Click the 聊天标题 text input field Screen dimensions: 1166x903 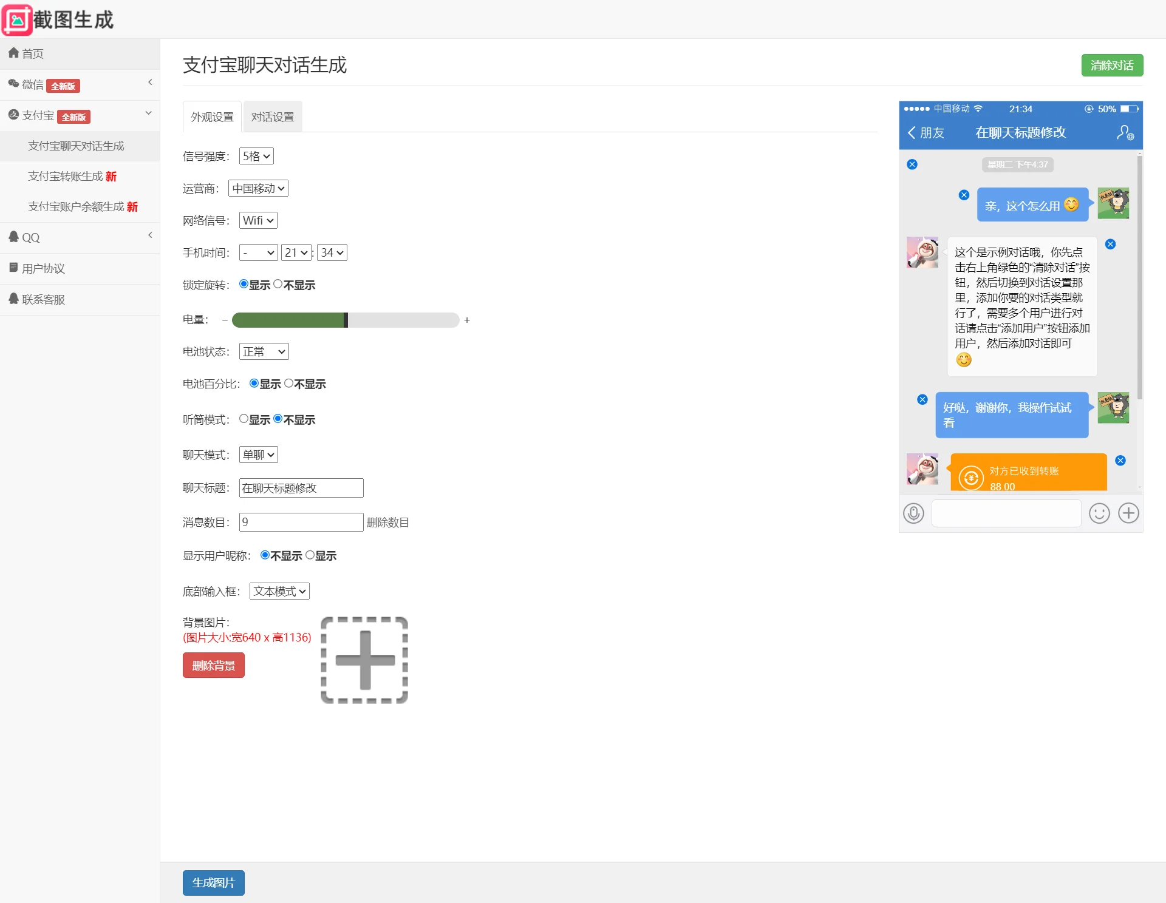[301, 488]
